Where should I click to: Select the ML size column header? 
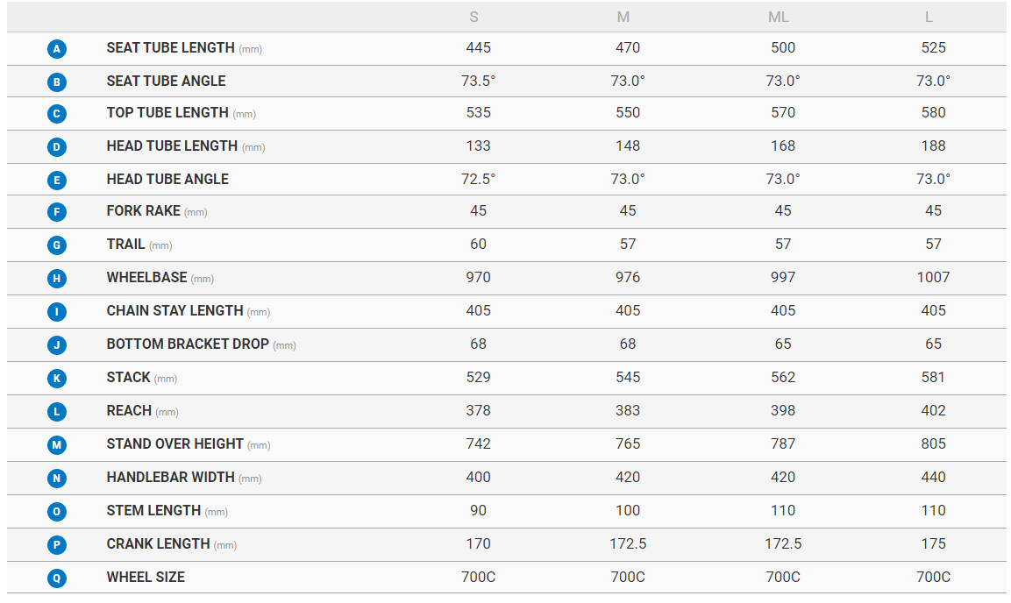pyautogui.click(x=779, y=18)
